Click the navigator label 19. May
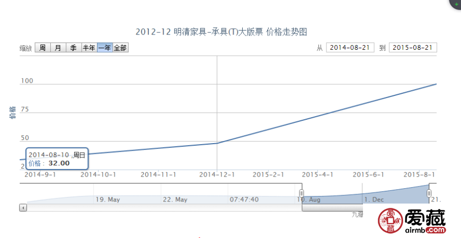The image size is (461, 238). 108,199
